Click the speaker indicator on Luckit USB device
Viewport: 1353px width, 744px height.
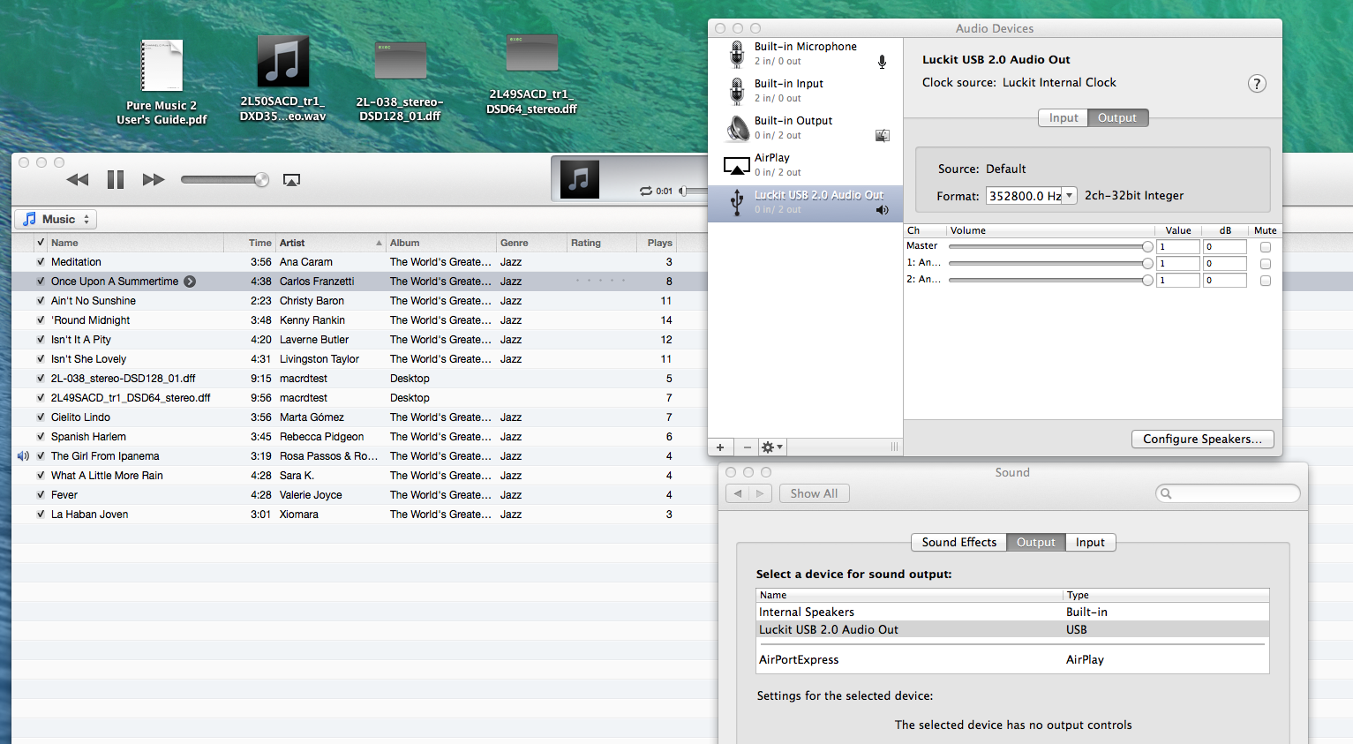click(882, 210)
